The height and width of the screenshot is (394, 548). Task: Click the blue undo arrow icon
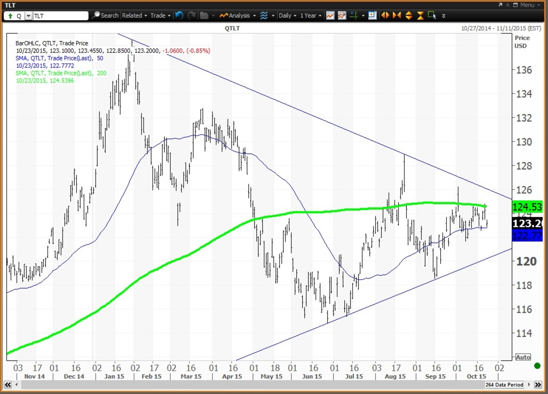coord(179,16)
